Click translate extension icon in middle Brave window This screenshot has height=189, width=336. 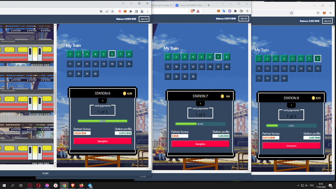(x=224, y=11)
